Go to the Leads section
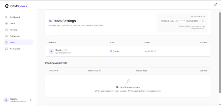The width and height of the screenshot is (221, 106). tap(18, 23)
